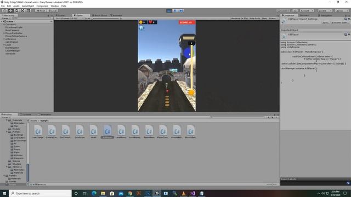Viewport: 351px width, 197px height.
Task: Open the Account dropdown
Action: tap(307, 10)
